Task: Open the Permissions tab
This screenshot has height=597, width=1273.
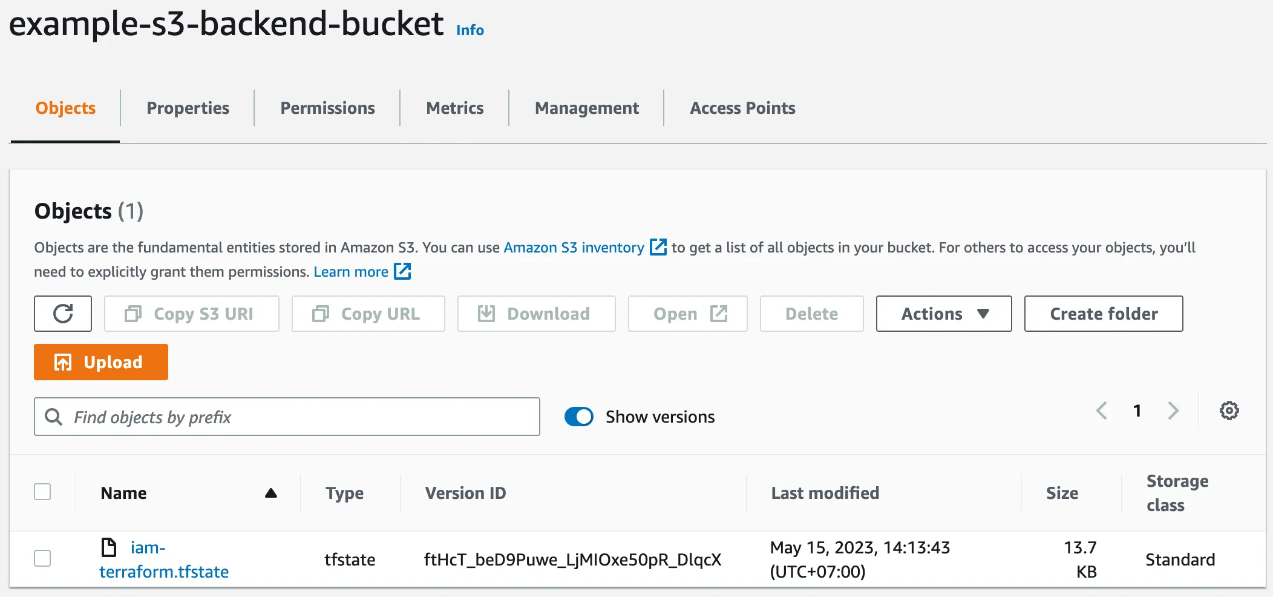Action: [x=327, y=108]
